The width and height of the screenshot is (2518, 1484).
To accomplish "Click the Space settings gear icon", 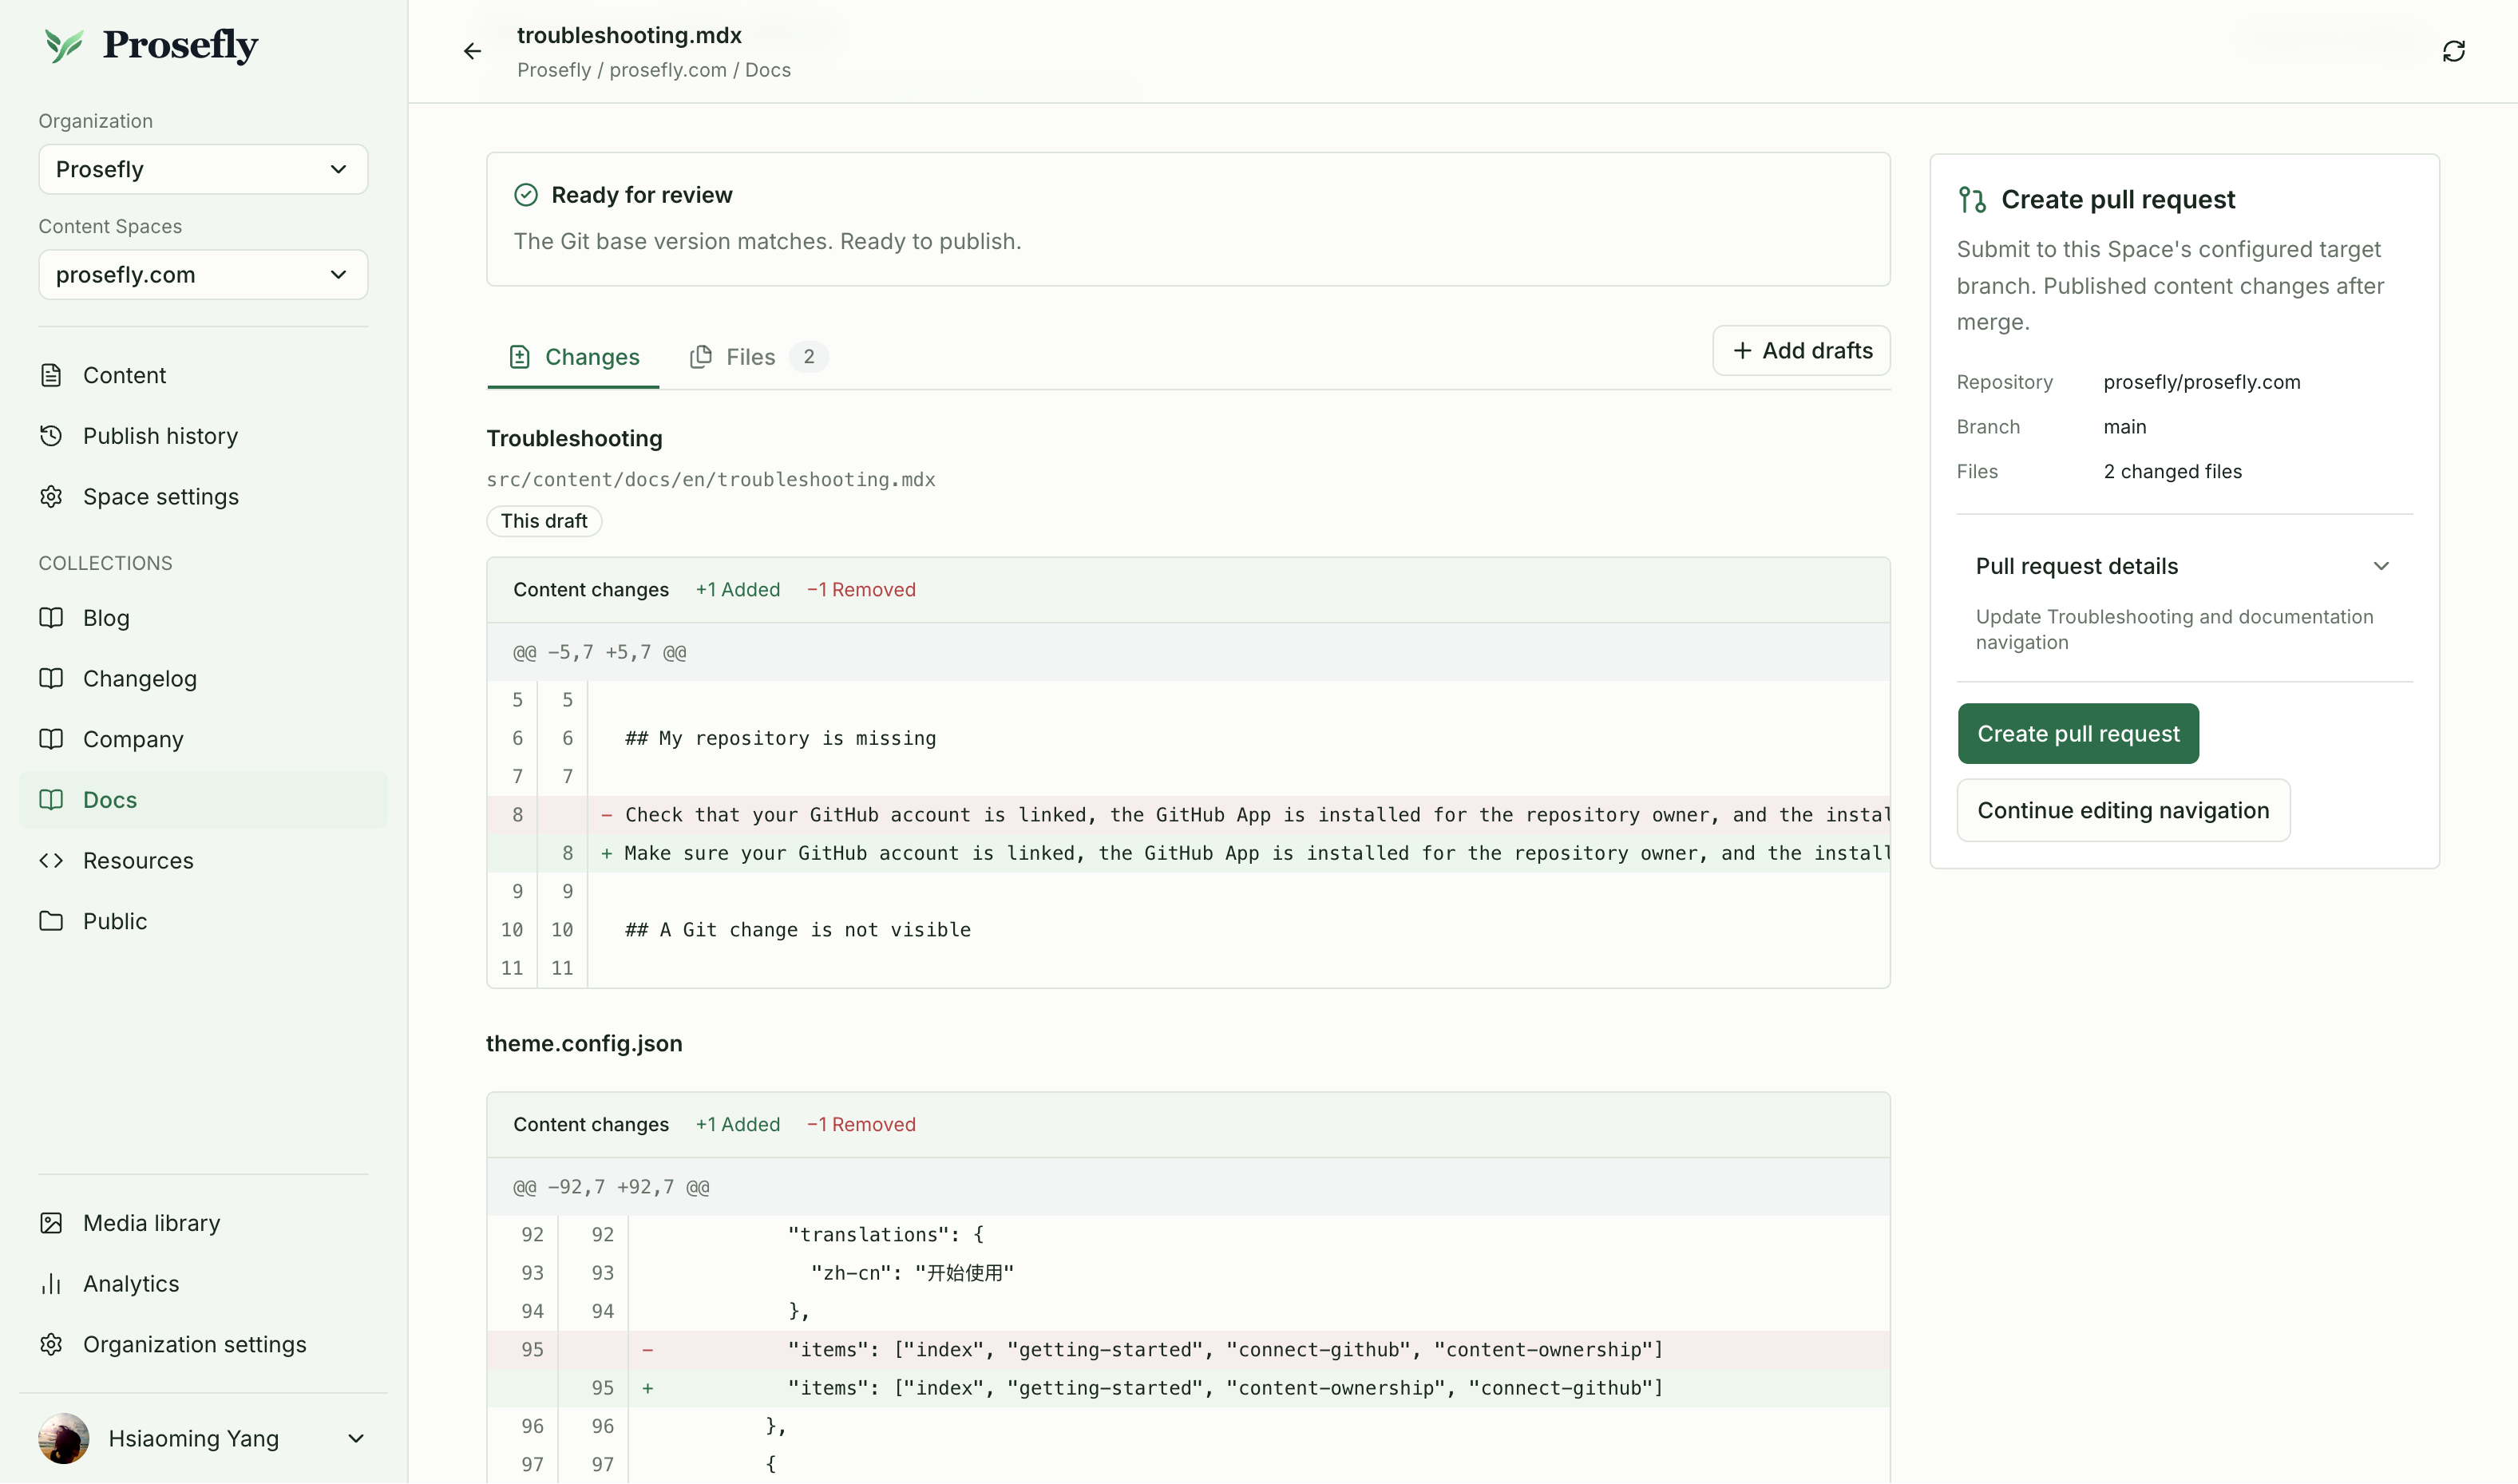I will [51, 497].
